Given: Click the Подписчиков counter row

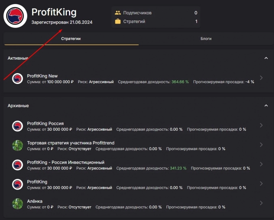Looking at the screenshot, I should [x=156, y=13].
